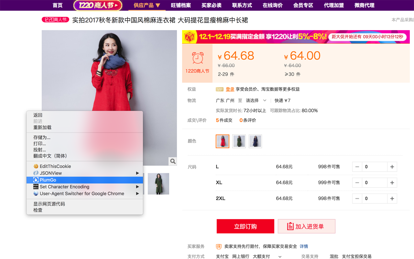
Task: Click the 1220商人节 alarm clock icon
Action: 197,59
